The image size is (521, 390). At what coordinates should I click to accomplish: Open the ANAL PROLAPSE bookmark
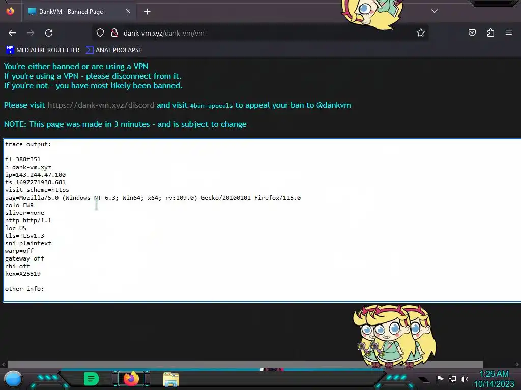113,50
